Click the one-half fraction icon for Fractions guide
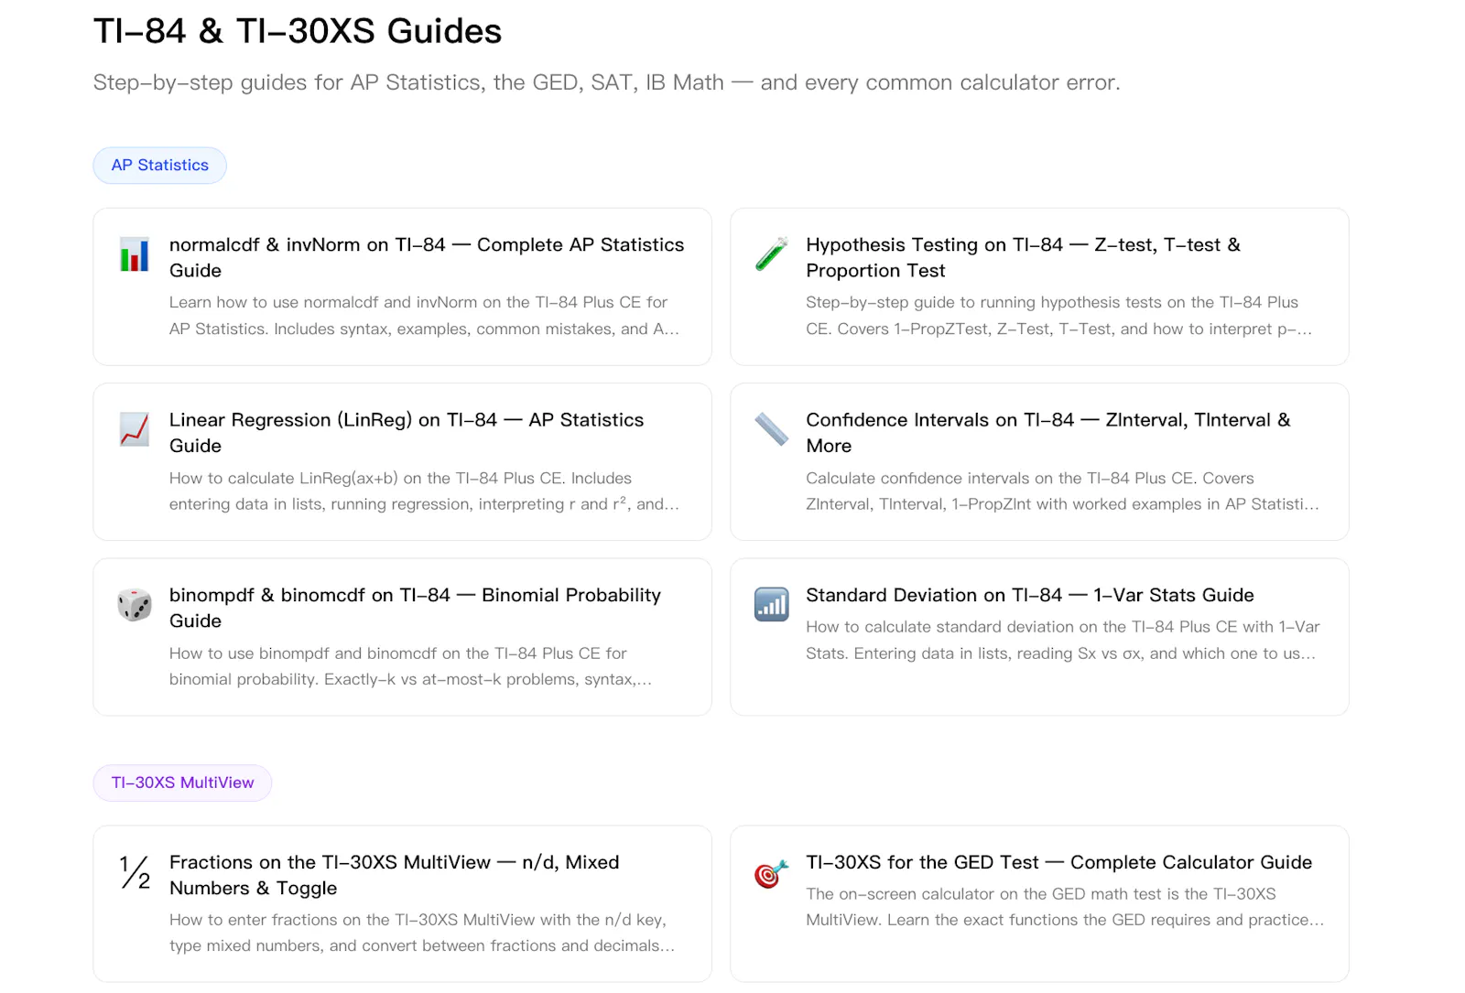 pos(135,872)
